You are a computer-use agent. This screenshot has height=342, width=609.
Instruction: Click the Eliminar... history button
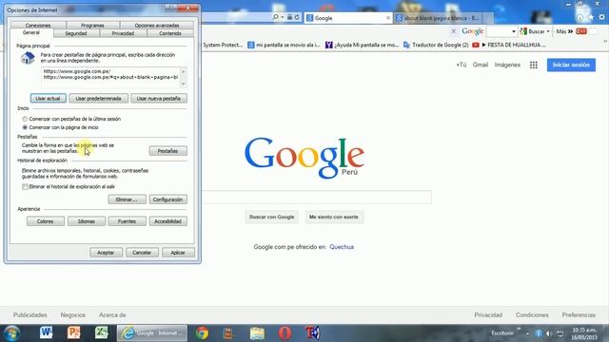[127, 199]
